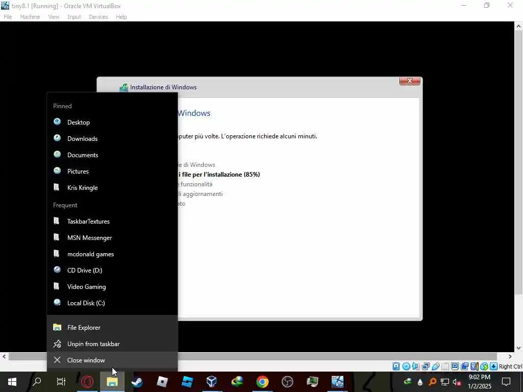
Task: Click keyboard capture arrow indicator in status bar
Action: pos(494,366)
